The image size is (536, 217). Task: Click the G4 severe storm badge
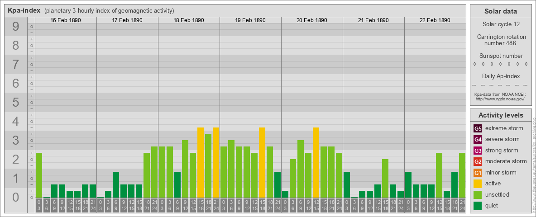coord(478,140)
